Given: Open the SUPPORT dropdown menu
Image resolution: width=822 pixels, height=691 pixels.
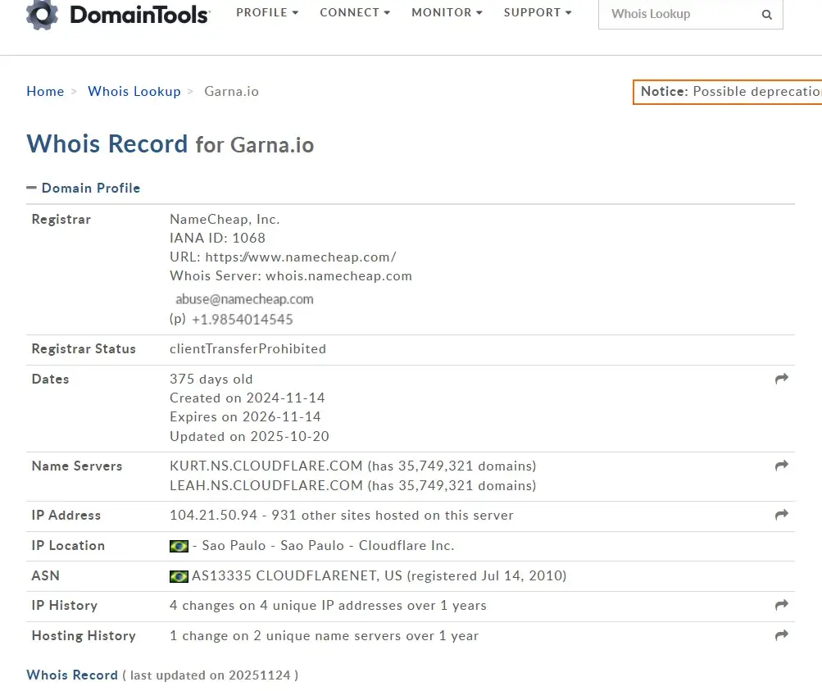Looking at the screenshot, I should (x=538, y=12).
